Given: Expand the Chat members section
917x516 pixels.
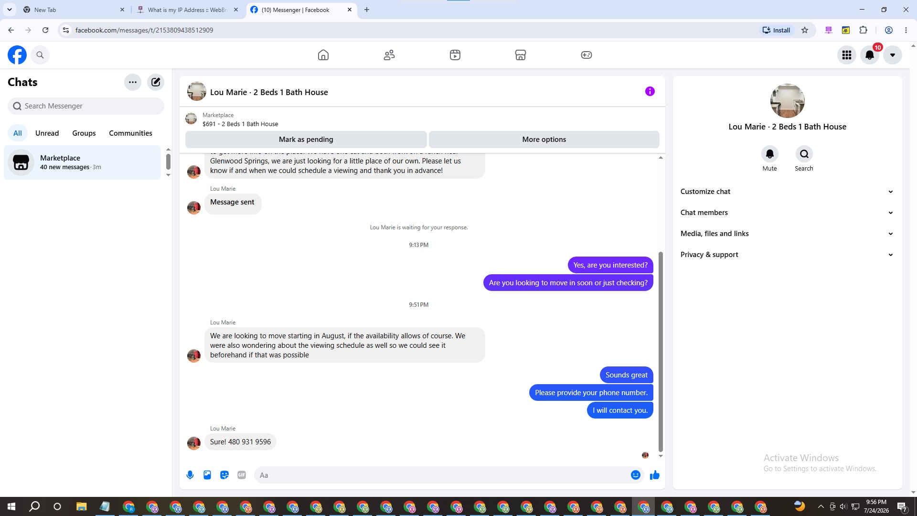Looking at the screenshot, I should pos(787,213).
